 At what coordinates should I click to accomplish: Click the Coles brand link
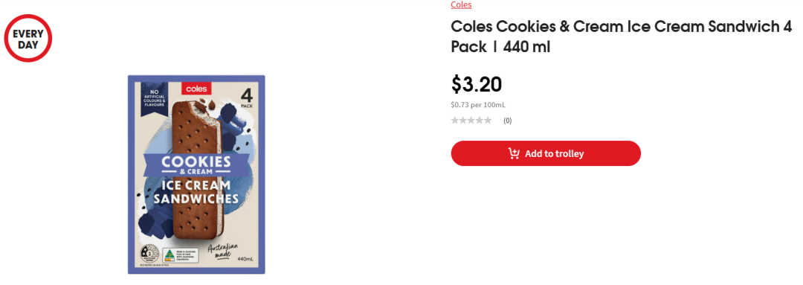click(461, 4)
